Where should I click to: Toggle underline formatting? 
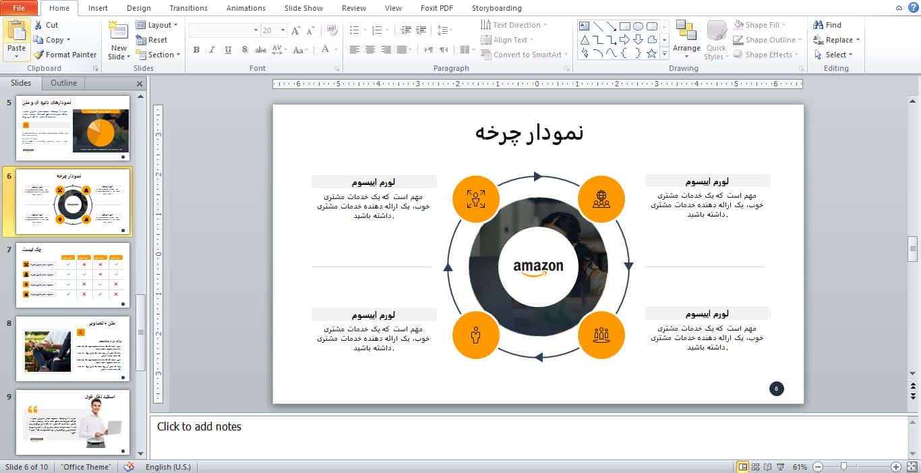click(x=228, y=49)
